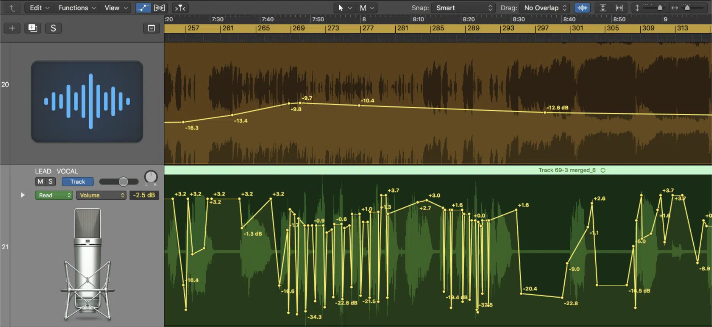712x327 pixels.
Task: Open the Read automation mode dropdown
Action: tap(54, 195)
